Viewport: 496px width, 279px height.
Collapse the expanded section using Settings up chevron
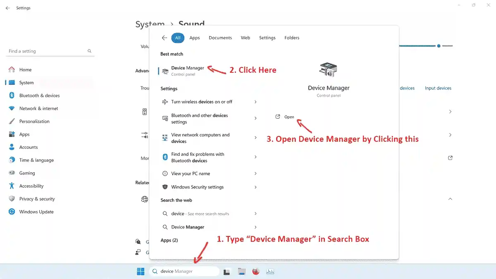pyautogui.click(x=450, y=199)
